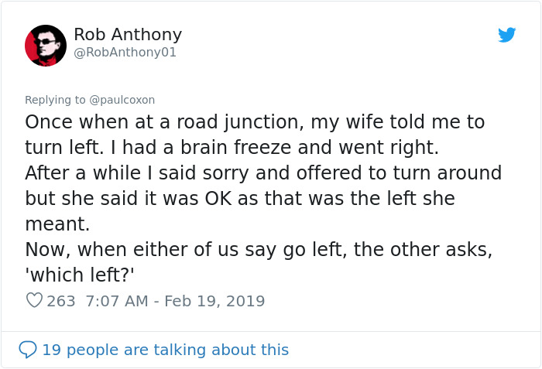Screen dimensions: 542x369
Task: Click the 'Replying to' label
Action: tap(56, 100)
